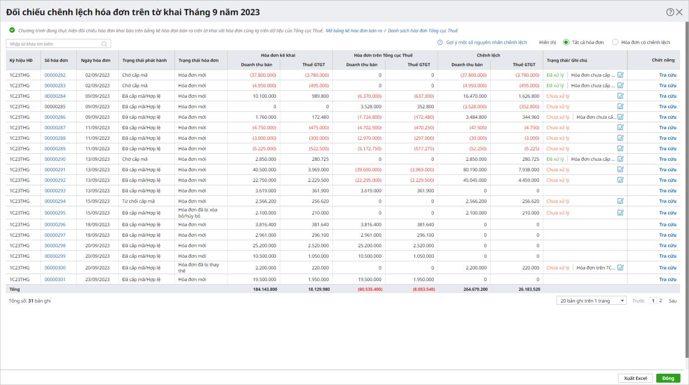Click the help question mark icon

tap(670, 12)
